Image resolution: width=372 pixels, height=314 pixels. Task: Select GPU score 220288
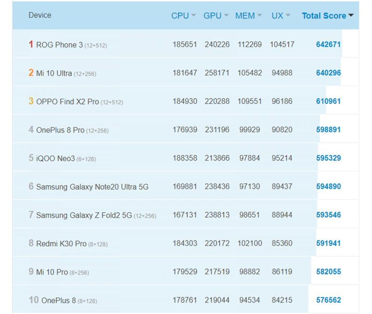217,101
